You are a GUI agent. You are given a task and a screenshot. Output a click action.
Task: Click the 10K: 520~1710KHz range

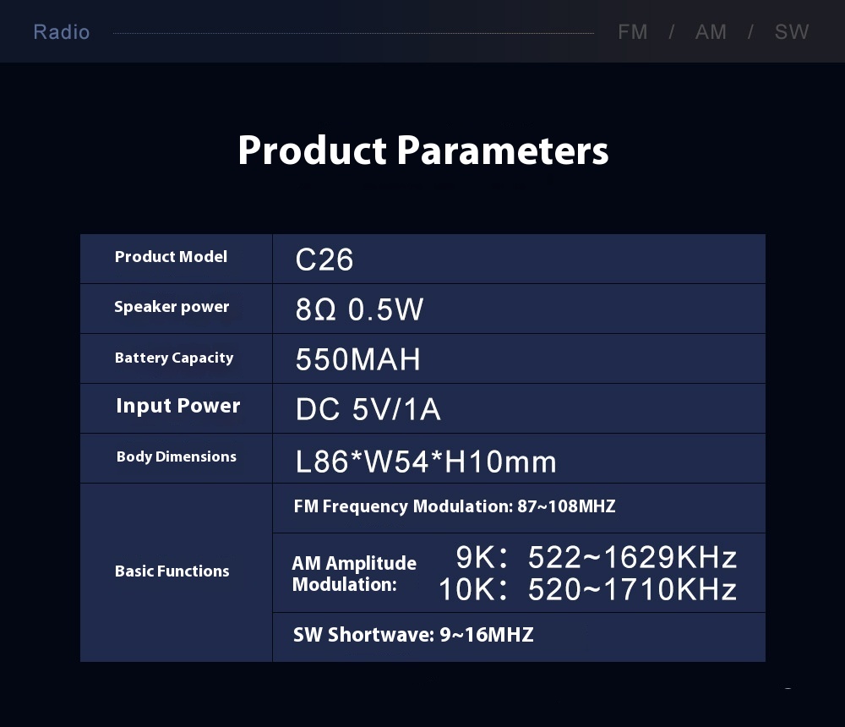(x=587, y=589)
